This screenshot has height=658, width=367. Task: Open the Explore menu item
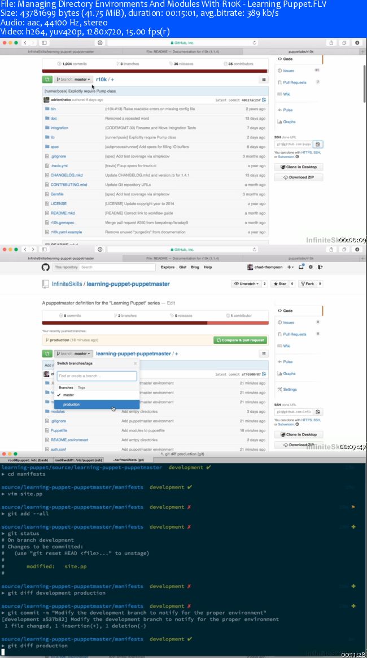[x=167, y=267]
